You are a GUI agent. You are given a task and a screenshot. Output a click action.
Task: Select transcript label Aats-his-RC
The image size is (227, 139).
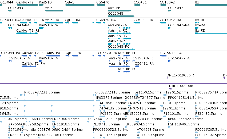point(117,31)
